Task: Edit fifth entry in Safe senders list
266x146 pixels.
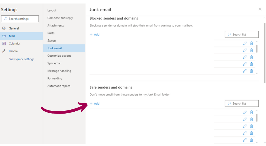Action: tap(245, 140)
